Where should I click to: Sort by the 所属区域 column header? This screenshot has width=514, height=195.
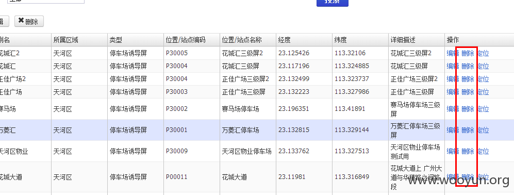tap(79, 40)
